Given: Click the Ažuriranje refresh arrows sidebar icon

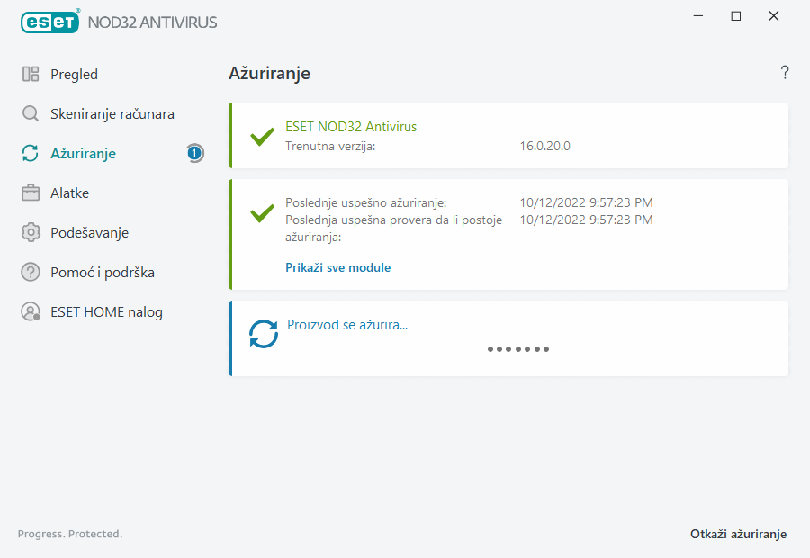Looking at the screenshot, I should [x=31, y=154].
